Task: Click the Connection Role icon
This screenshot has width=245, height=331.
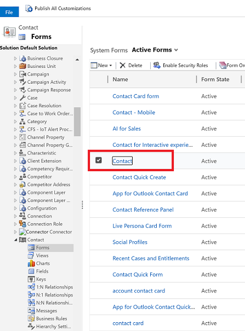Action: click(x=22, y=224)
